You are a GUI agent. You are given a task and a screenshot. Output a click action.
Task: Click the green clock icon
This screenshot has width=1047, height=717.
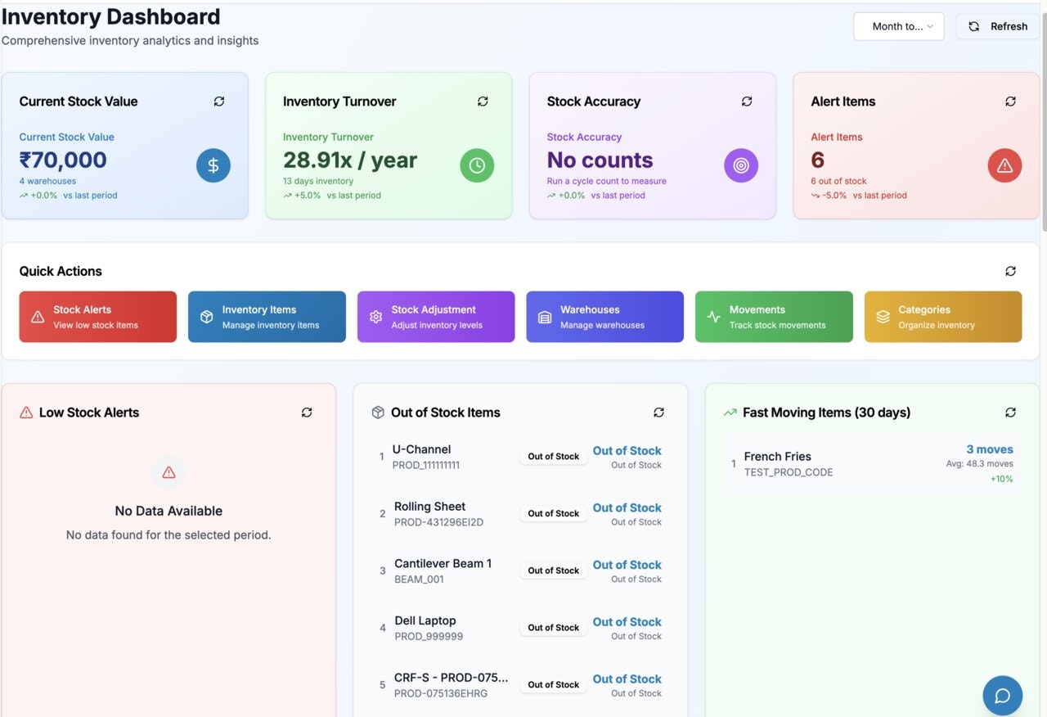point(477,165)
